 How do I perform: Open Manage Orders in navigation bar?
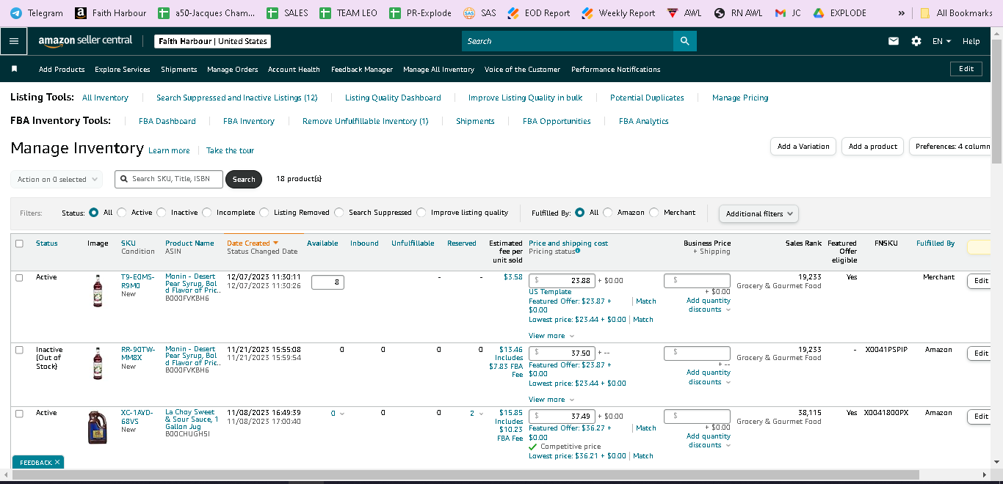click(233, 70)
